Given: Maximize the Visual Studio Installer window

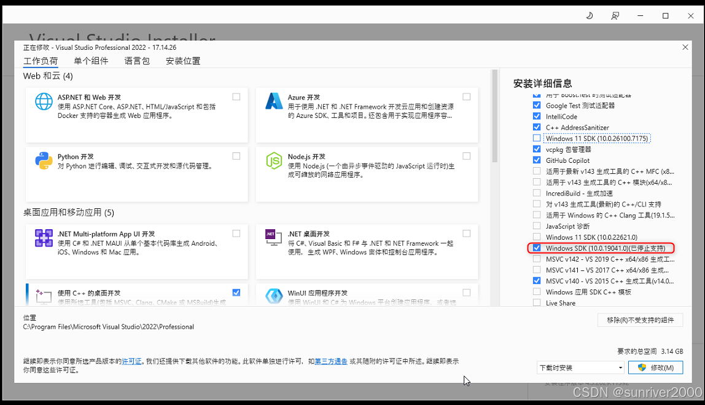Looking at the screenshot, I should tap(666, 16).
